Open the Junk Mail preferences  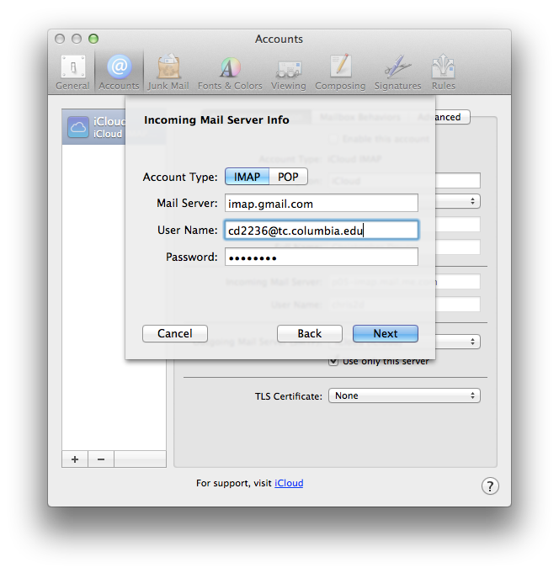pos(168,72)
